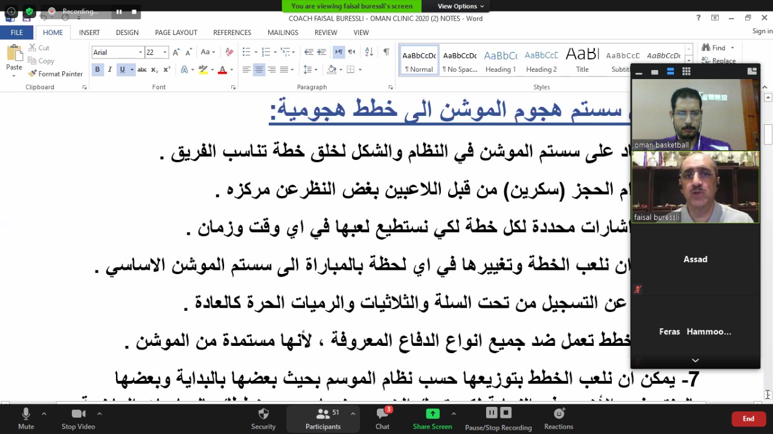The width and height of the screenshot is (773, 434).
Task: Switch to the DESIGN tab
Action: coord(127,33)
